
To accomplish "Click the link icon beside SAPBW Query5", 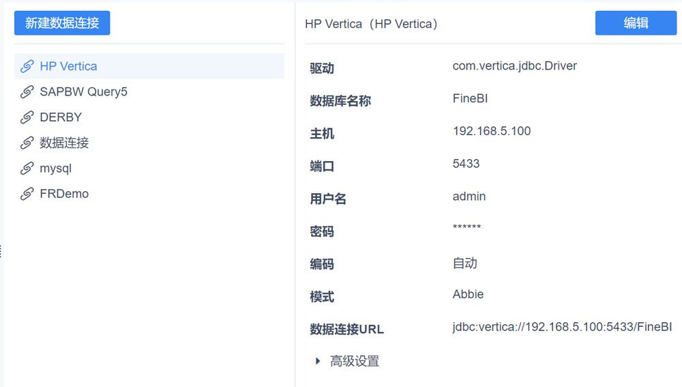I will pyautogui.click(x=27, y=91).
